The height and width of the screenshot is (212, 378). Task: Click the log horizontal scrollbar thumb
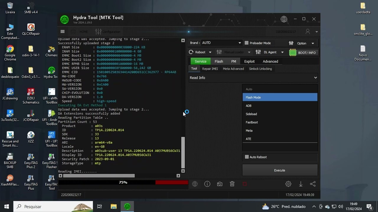99,176
